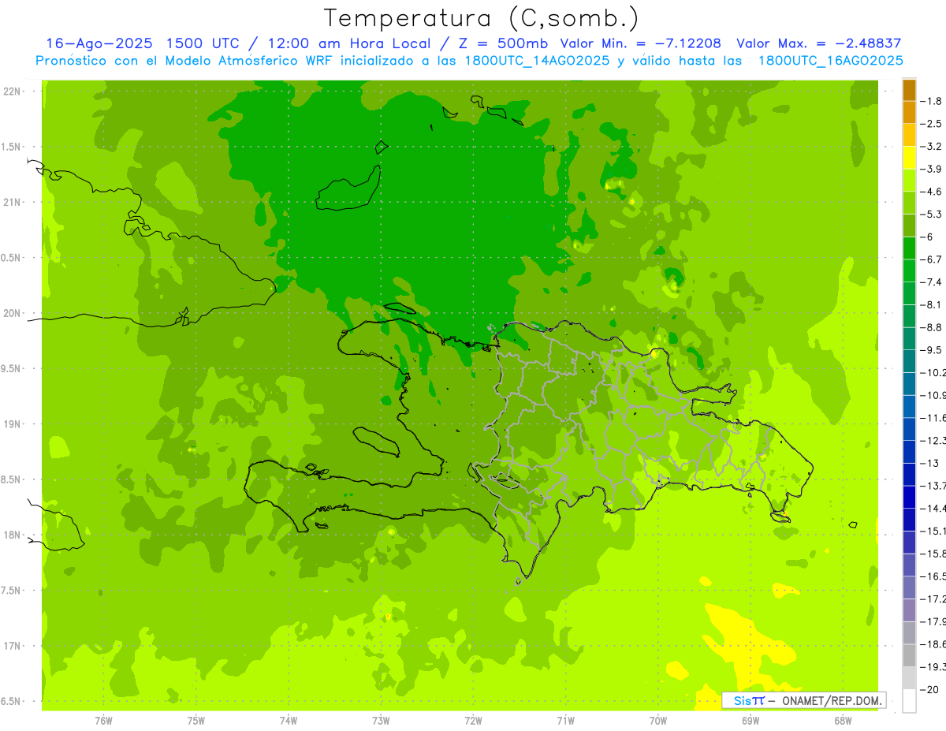Screen dimensions: 946x731
Task: Pick the yellow swatch between -3.2 and -3.9
Action: [910, 158]
